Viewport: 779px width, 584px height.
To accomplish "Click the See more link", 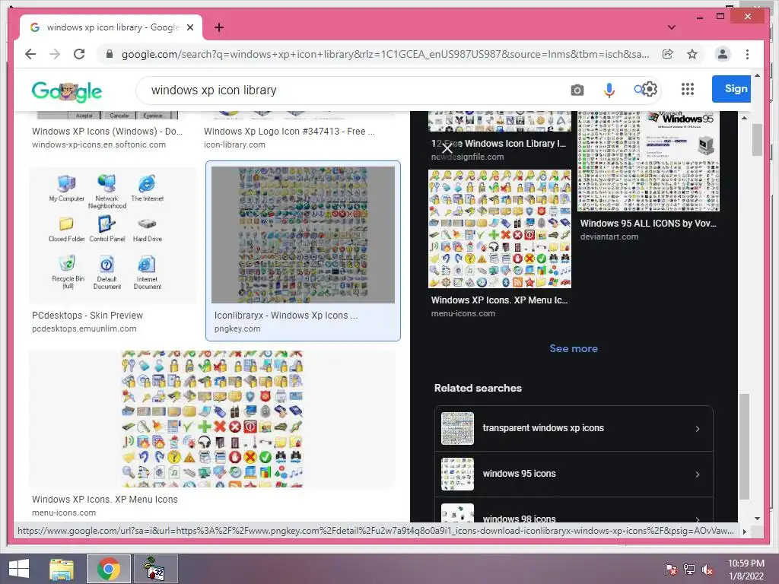I will pos(574,348).
